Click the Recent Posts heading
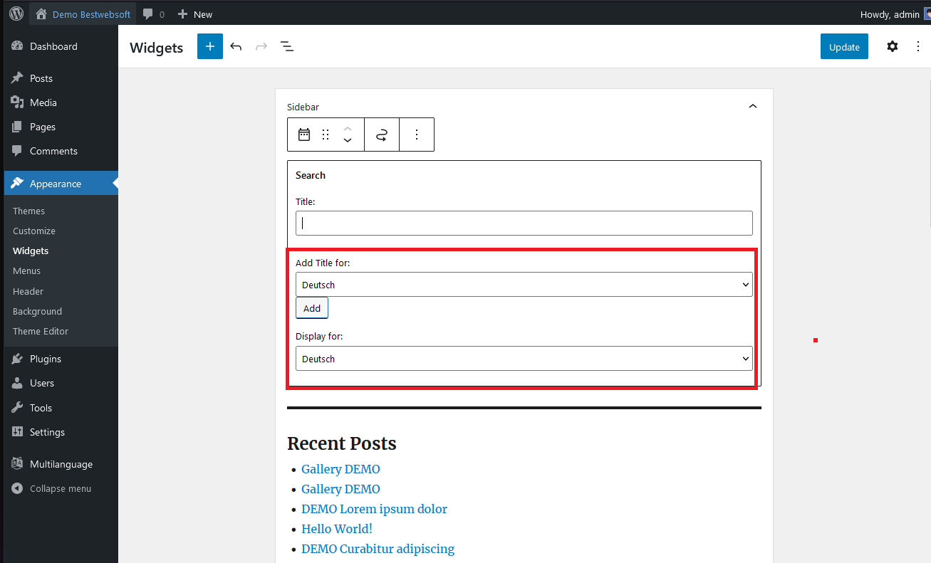Screen dimensions: 931x563 tap(342, 443)
